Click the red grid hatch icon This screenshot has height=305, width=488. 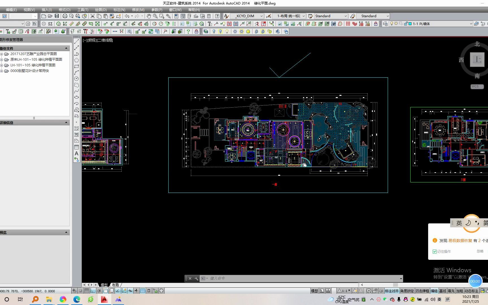pyautogui.click(x=348, y=24)
